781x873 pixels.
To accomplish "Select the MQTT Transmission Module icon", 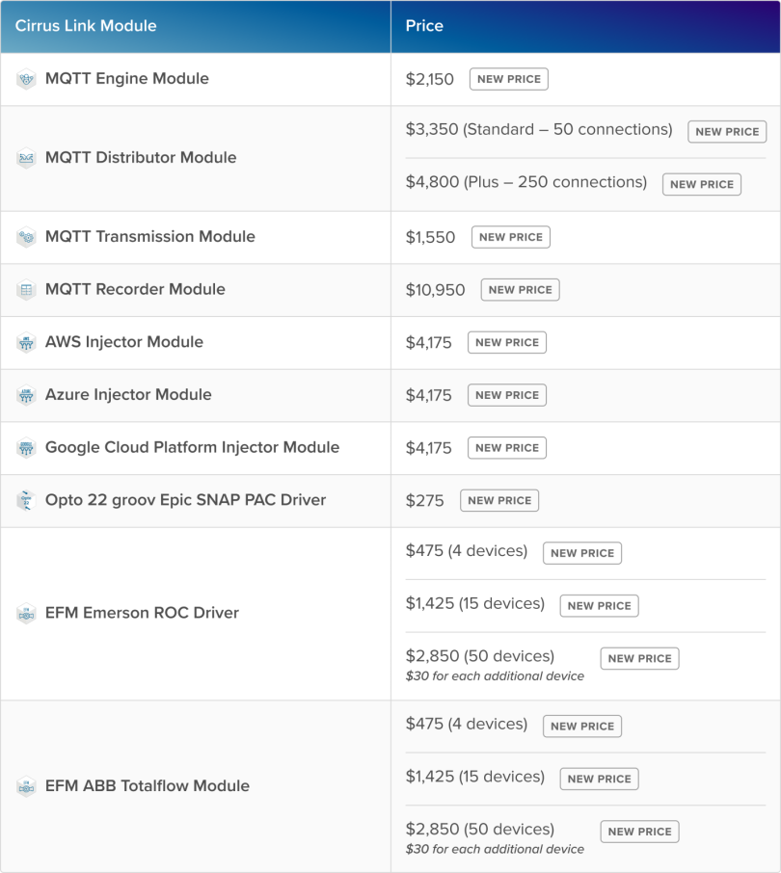I will 26,237.
